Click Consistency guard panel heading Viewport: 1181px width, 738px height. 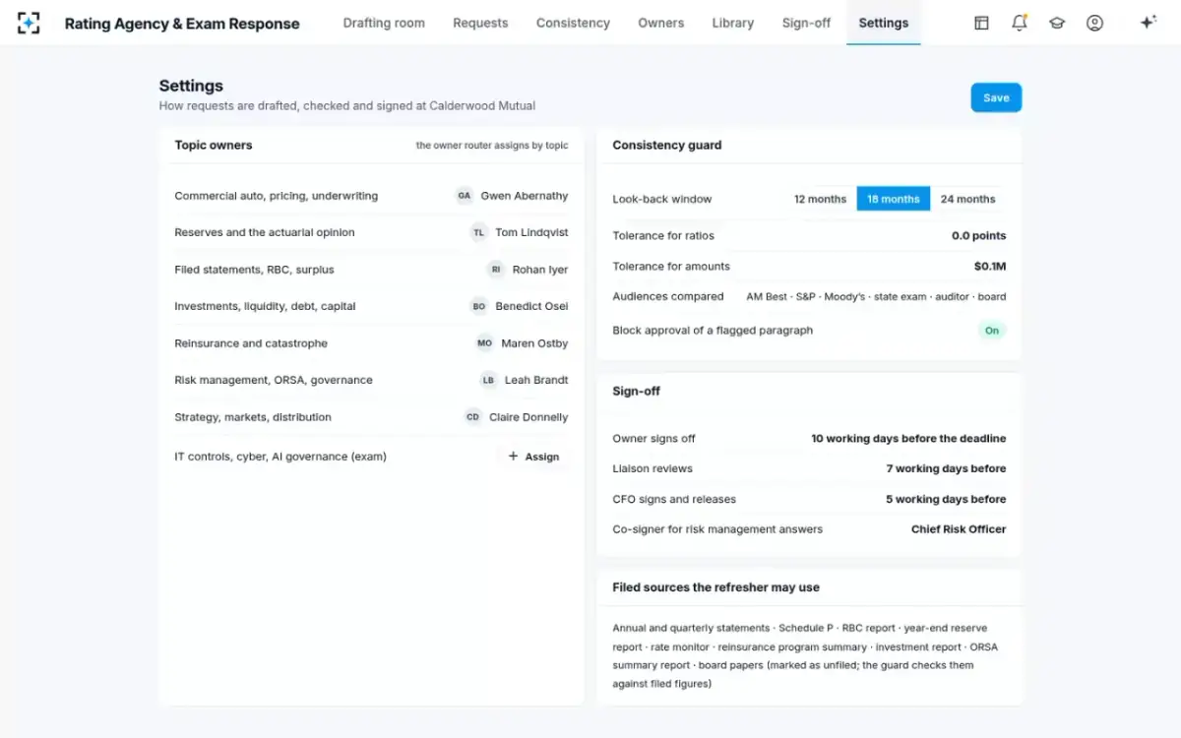666,145
